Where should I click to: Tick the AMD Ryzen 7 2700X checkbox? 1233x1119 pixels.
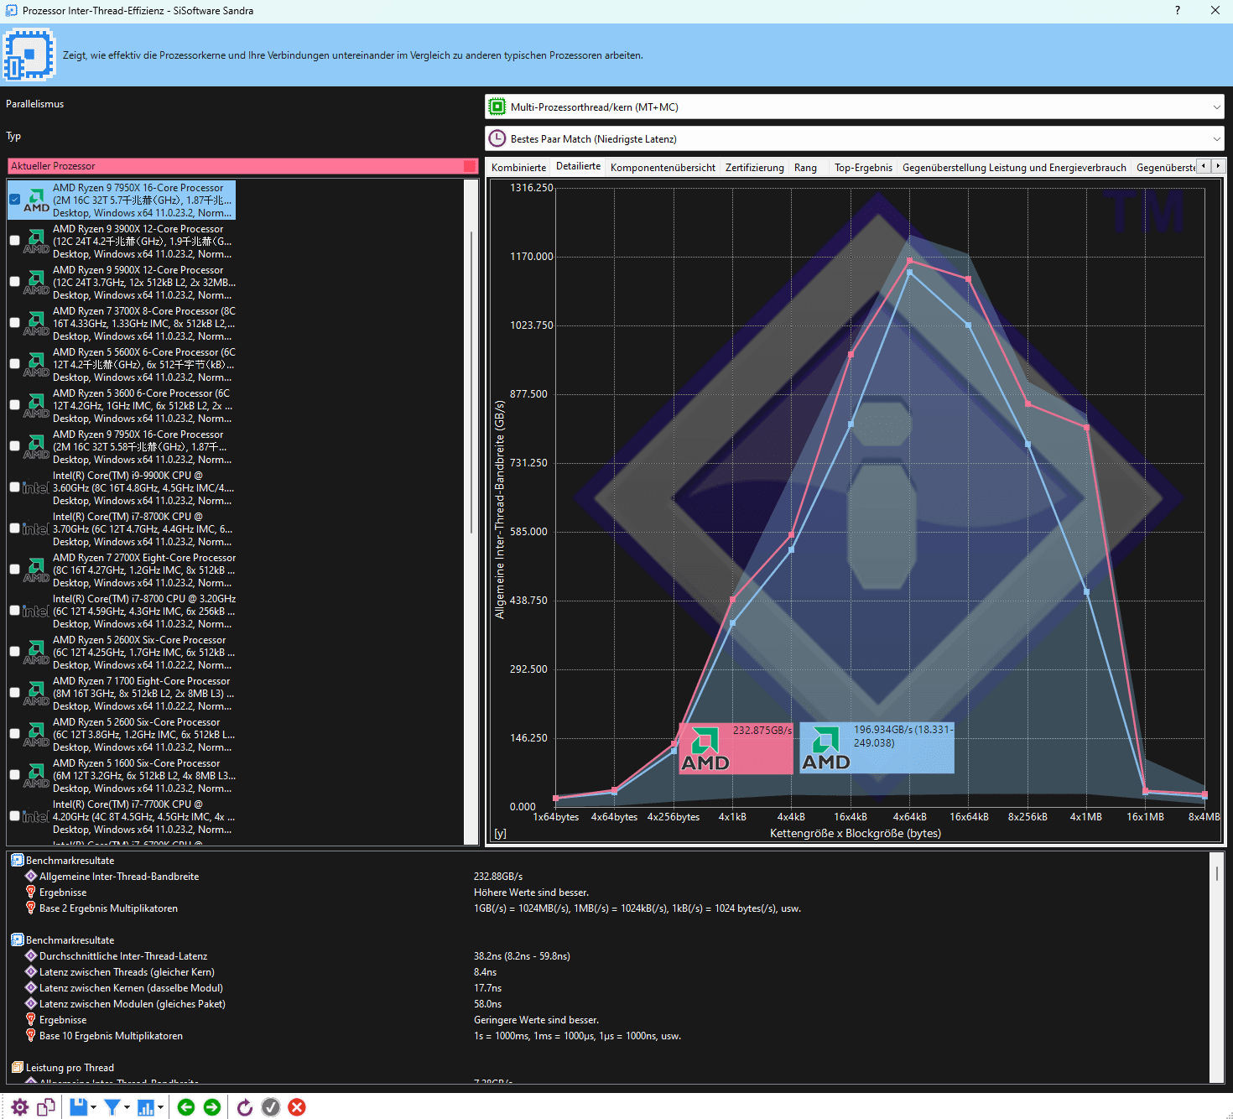15,570
